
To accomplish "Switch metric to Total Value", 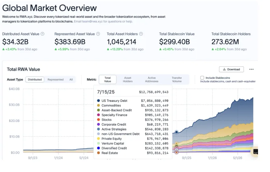I will pos(108,79).
